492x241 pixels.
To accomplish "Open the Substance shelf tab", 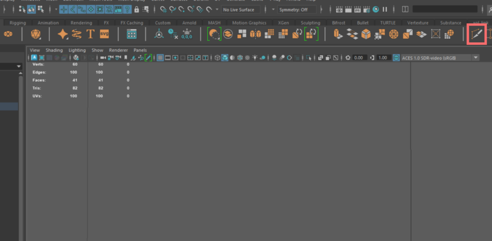I will (x=451, y=23).
